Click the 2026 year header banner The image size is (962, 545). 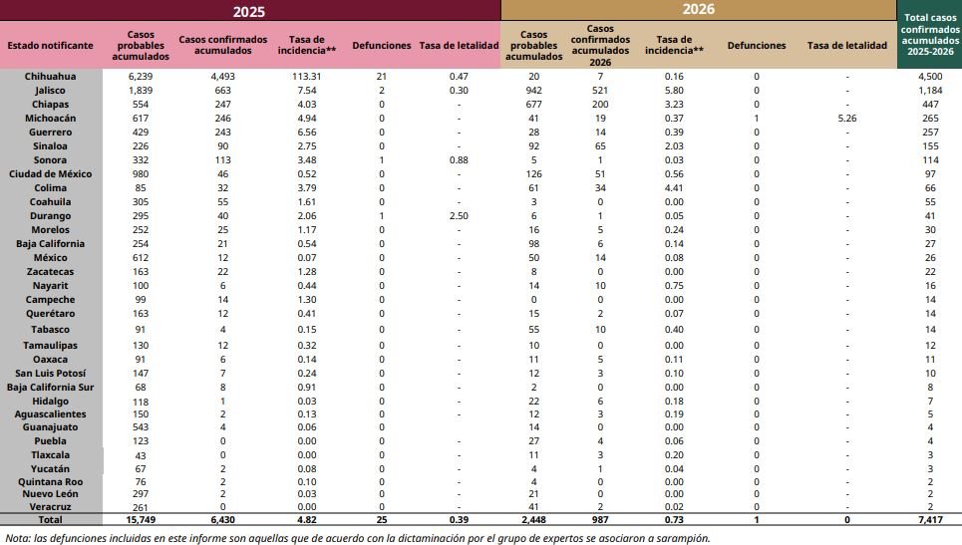697,12
